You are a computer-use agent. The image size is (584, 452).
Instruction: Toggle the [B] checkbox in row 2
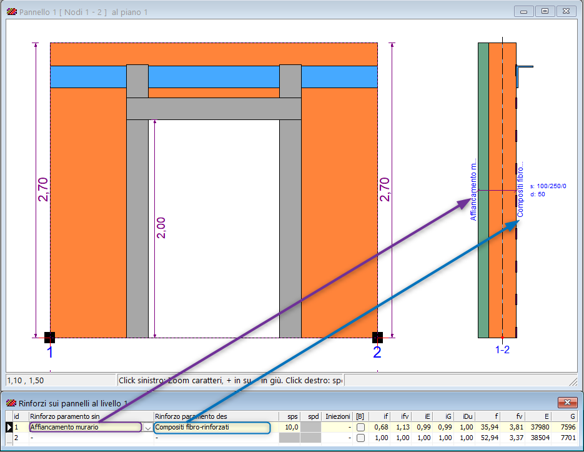point(360,438)
